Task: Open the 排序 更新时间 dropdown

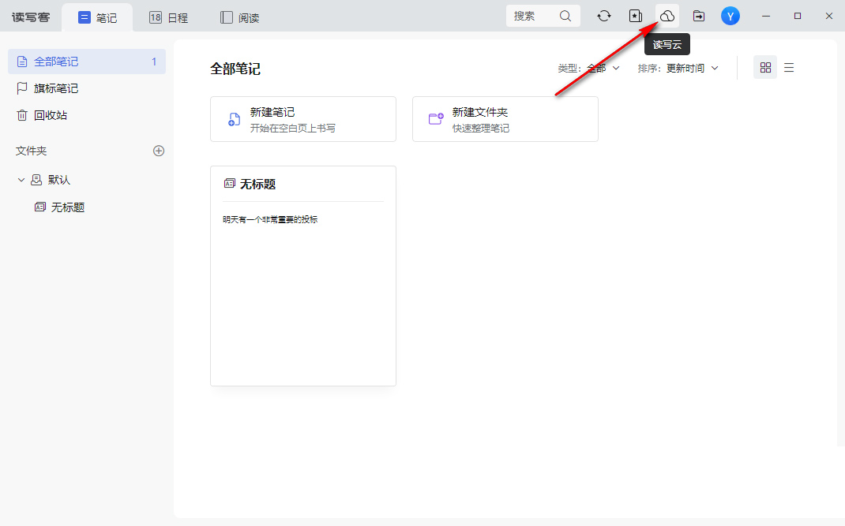Action: (x=678, y=68)
